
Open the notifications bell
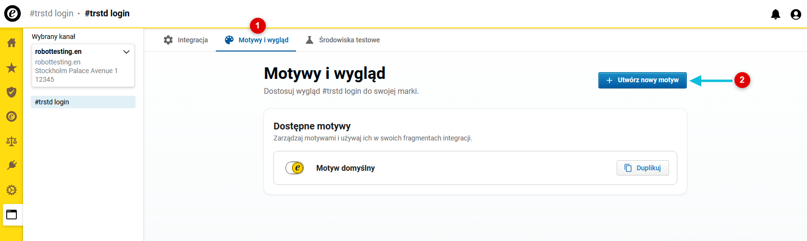(775, 14)
